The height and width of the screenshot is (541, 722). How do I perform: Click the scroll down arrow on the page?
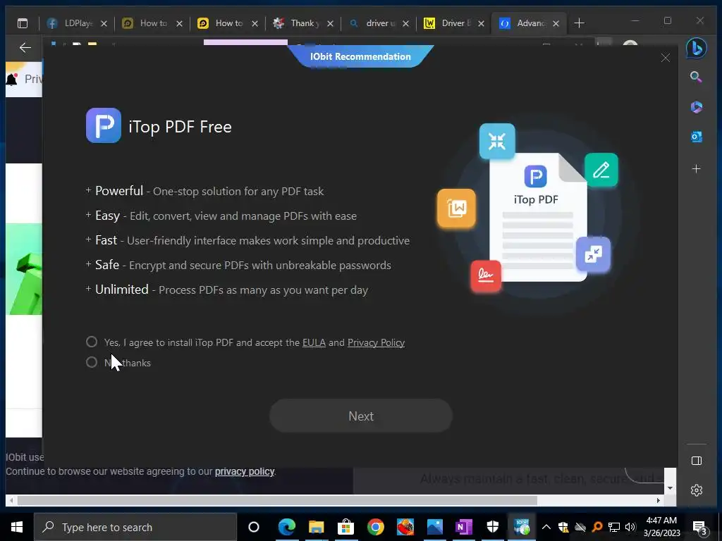point(670,488)
